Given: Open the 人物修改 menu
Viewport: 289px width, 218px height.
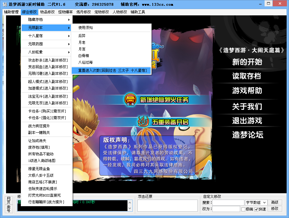Looking at the screenshot, I should tap(120, 12).
